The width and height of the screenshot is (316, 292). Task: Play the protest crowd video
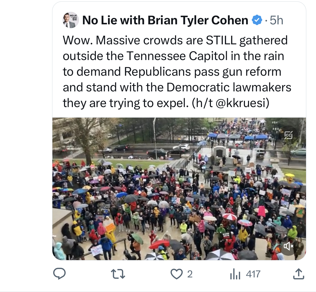[x=179, y=189]
